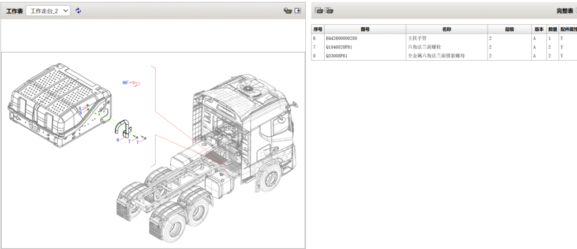Click the 全金属六角法兰面锁紧螺母 row name
Screen dimensions: 577x249
click(x=436, y=56)
